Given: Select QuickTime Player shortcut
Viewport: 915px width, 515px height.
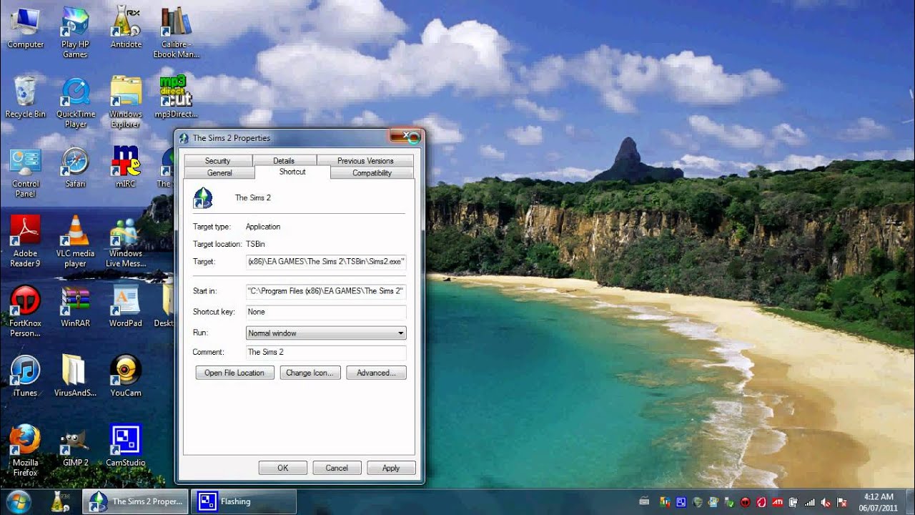Looking at the screenshot, I should click(75, 103).
